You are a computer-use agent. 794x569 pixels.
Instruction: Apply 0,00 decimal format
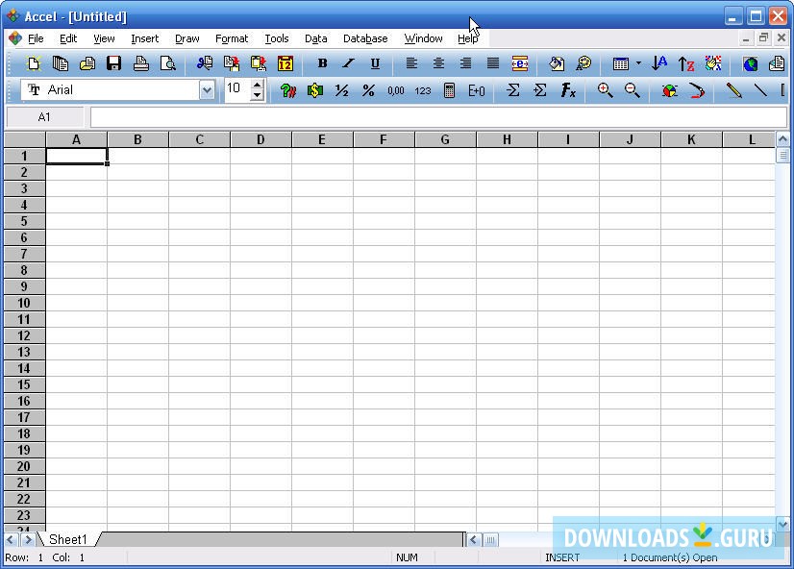tap(396, 90)
